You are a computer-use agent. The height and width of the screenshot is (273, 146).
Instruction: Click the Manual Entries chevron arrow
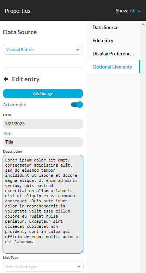pyautogui.click(x=78, y=50)
